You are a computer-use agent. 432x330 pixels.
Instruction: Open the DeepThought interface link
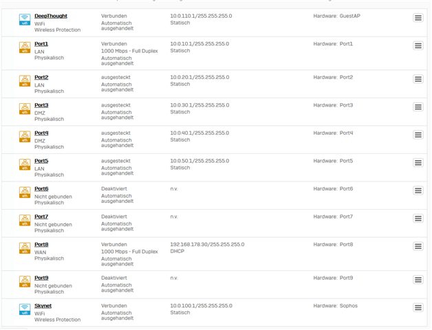click(x=51, y=16)
